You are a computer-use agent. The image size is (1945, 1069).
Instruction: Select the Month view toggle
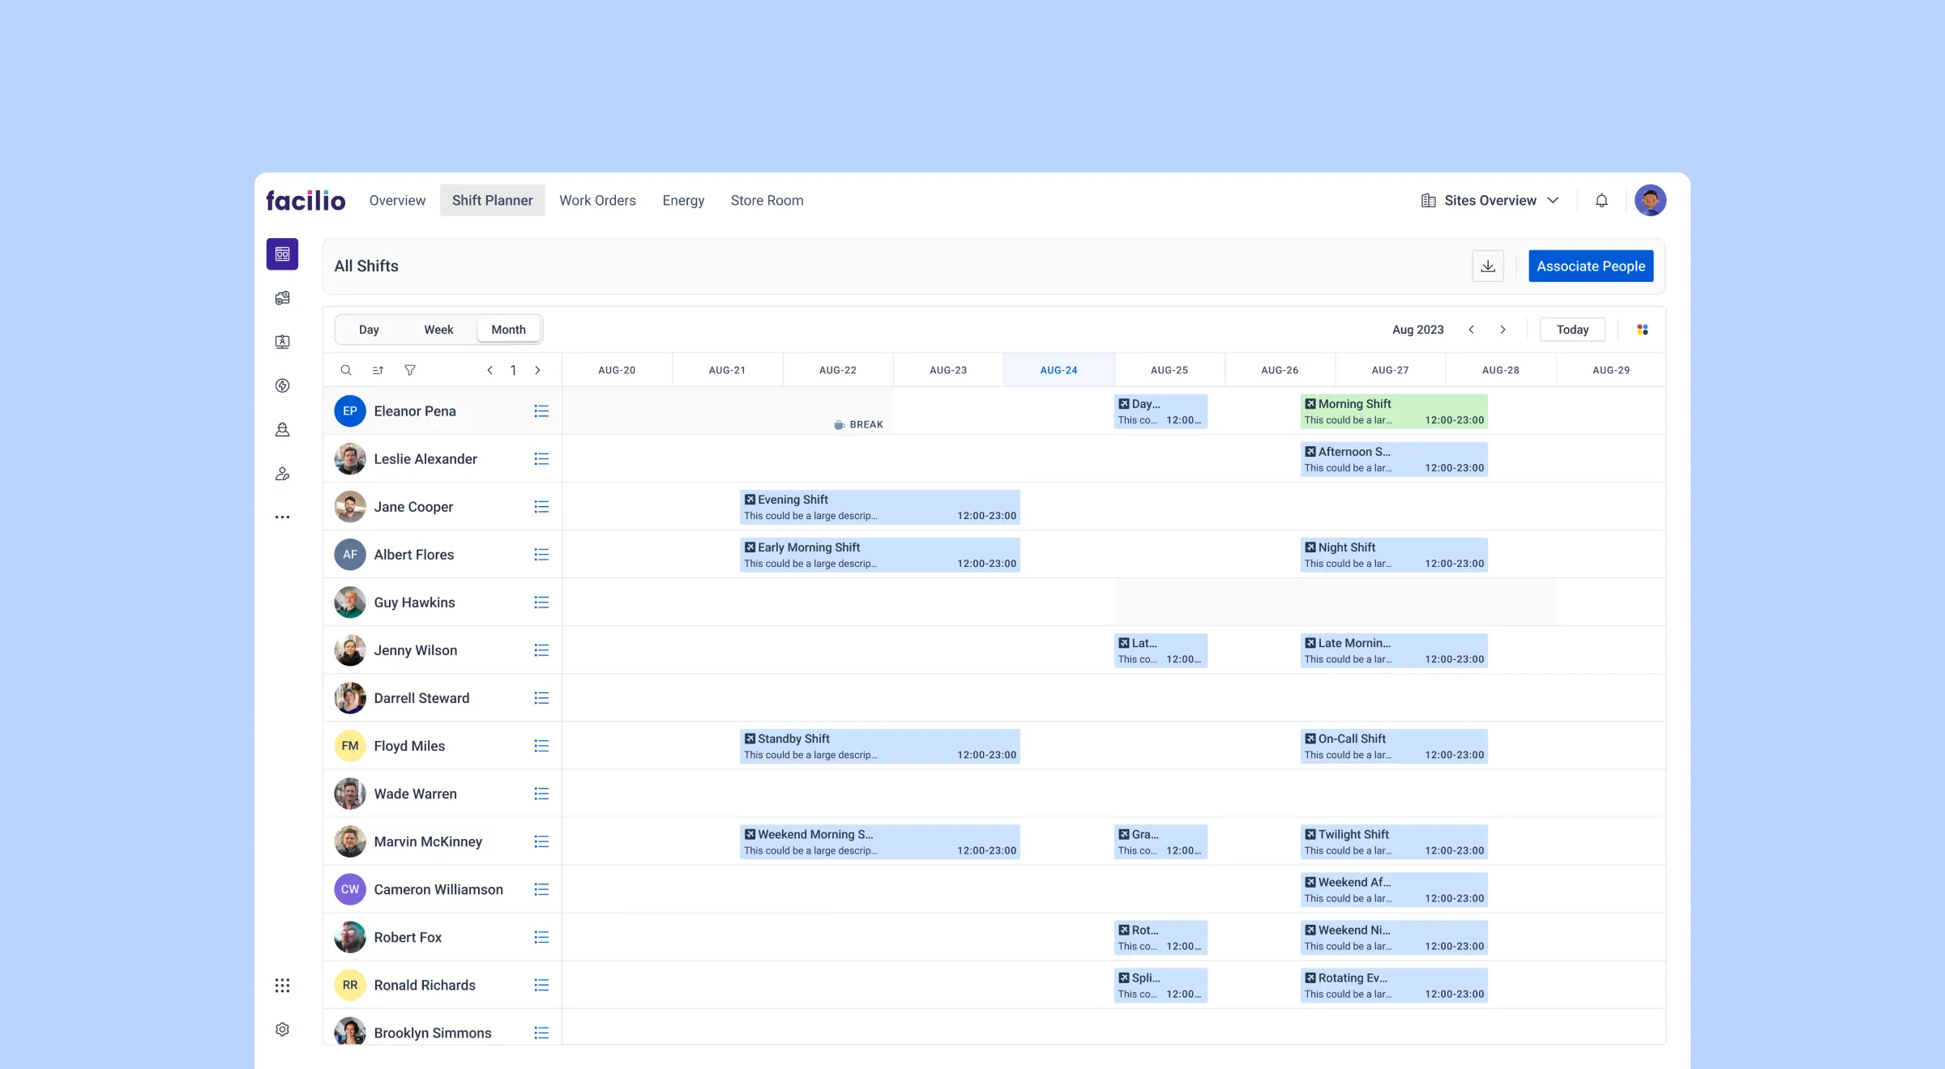click(508, 329)
